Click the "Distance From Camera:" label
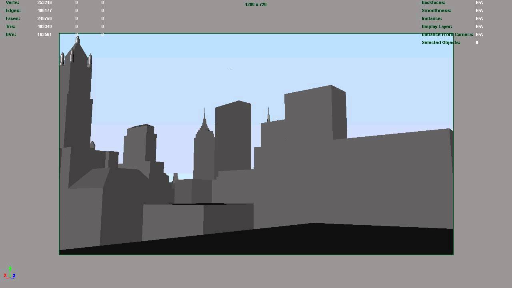The image size is (512, 288). pos(447,34)
